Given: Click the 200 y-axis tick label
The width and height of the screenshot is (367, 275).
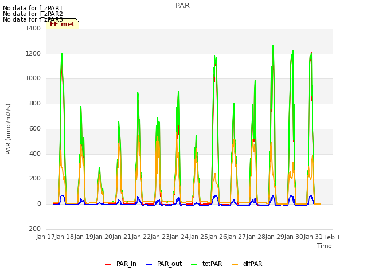Looking at the screenshot, I should [x=35, y=179].
